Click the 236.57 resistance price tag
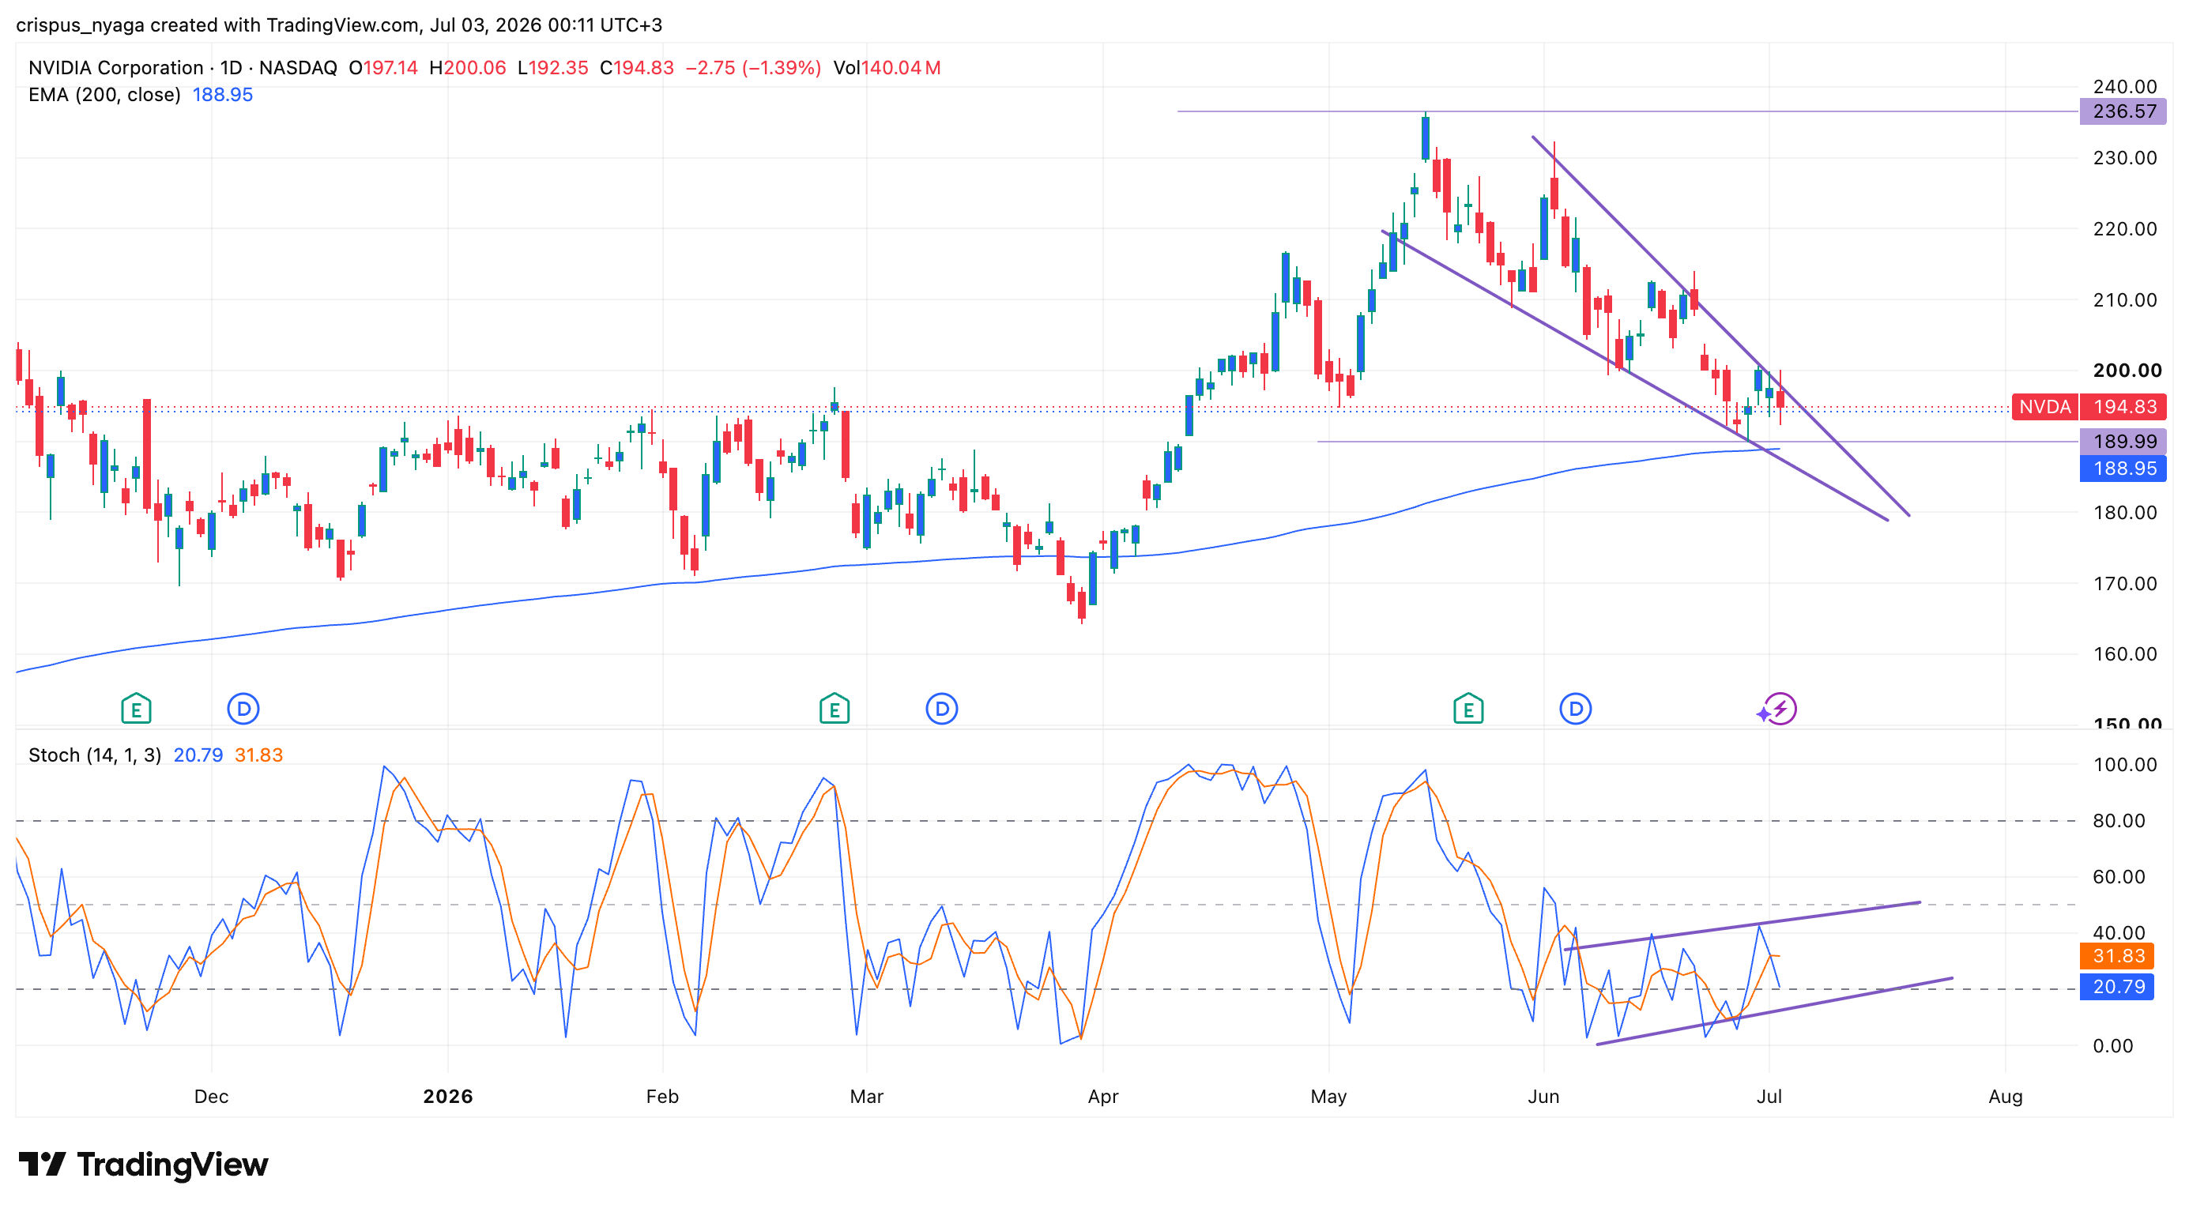The width and height of the screenshot is (2189, 1212). click(2123, 111)
